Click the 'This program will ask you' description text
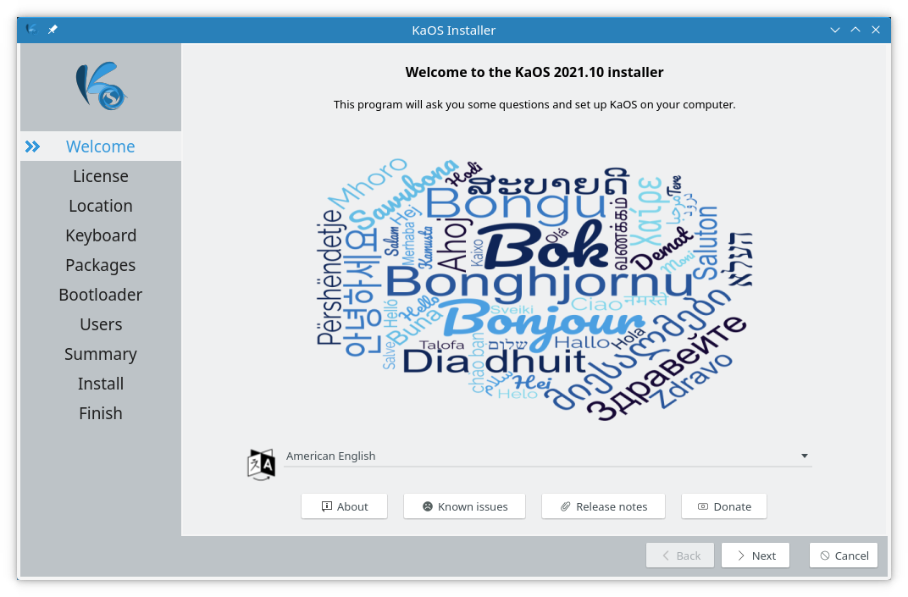This screenshot has width=908, height=597. tap(534, 105)
